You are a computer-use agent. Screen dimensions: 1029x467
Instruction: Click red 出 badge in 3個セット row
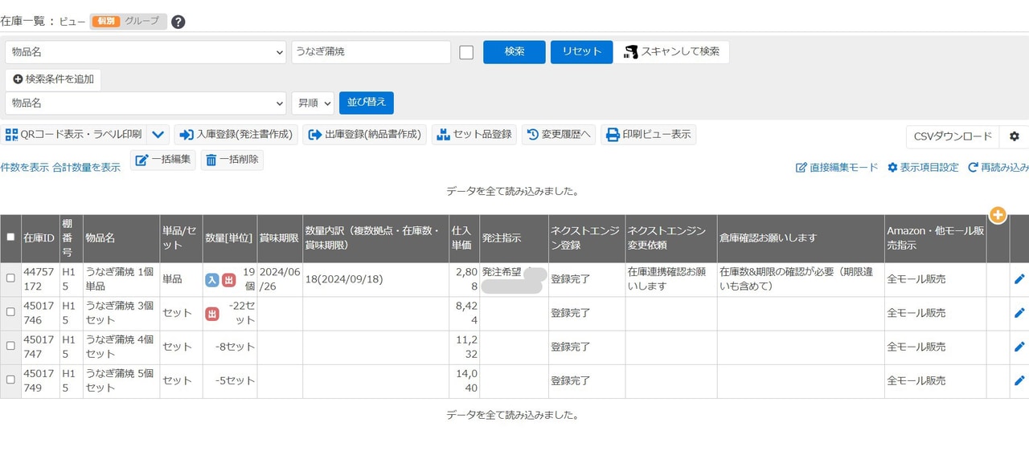coord(212,314)
